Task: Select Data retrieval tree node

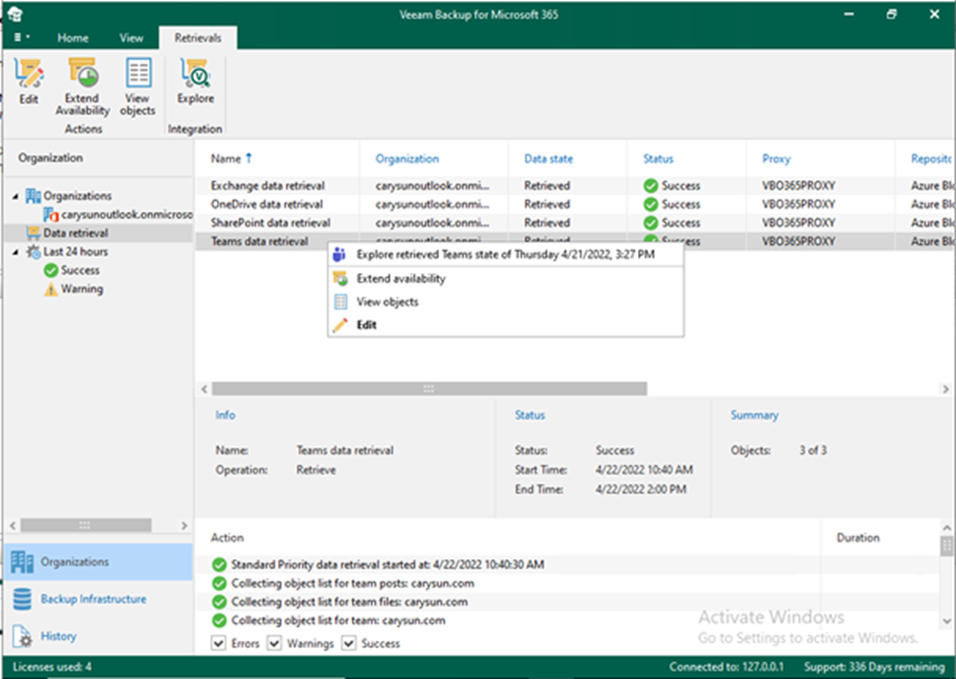Action: 76,233
